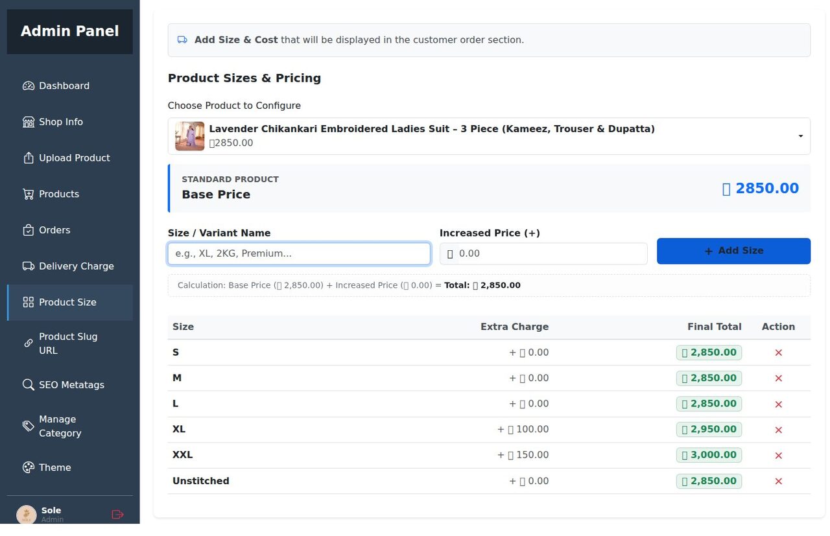
Task: Click the red logout icon
Action: pos(117,515)
